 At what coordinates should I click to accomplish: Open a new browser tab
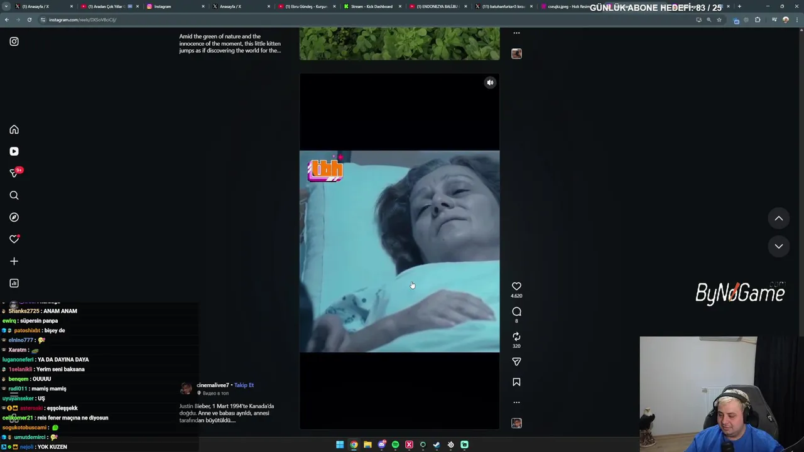[739, 6]
